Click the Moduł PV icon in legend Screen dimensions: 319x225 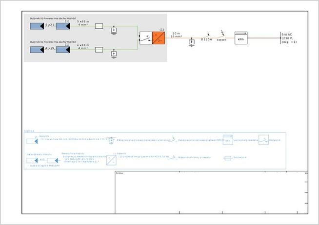coord(32,141)
